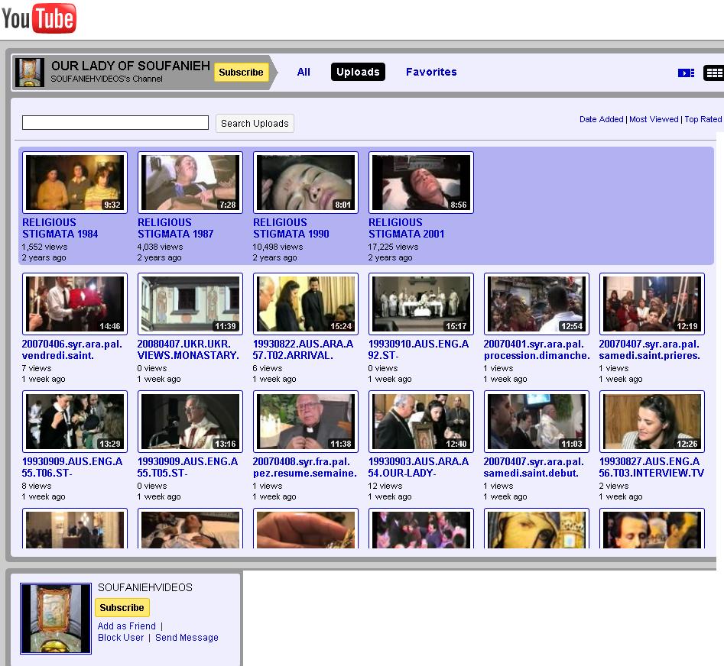This screenshot has height=666, width=724.
Task: Click Send Message link
Action: click(x=187, y=638)
